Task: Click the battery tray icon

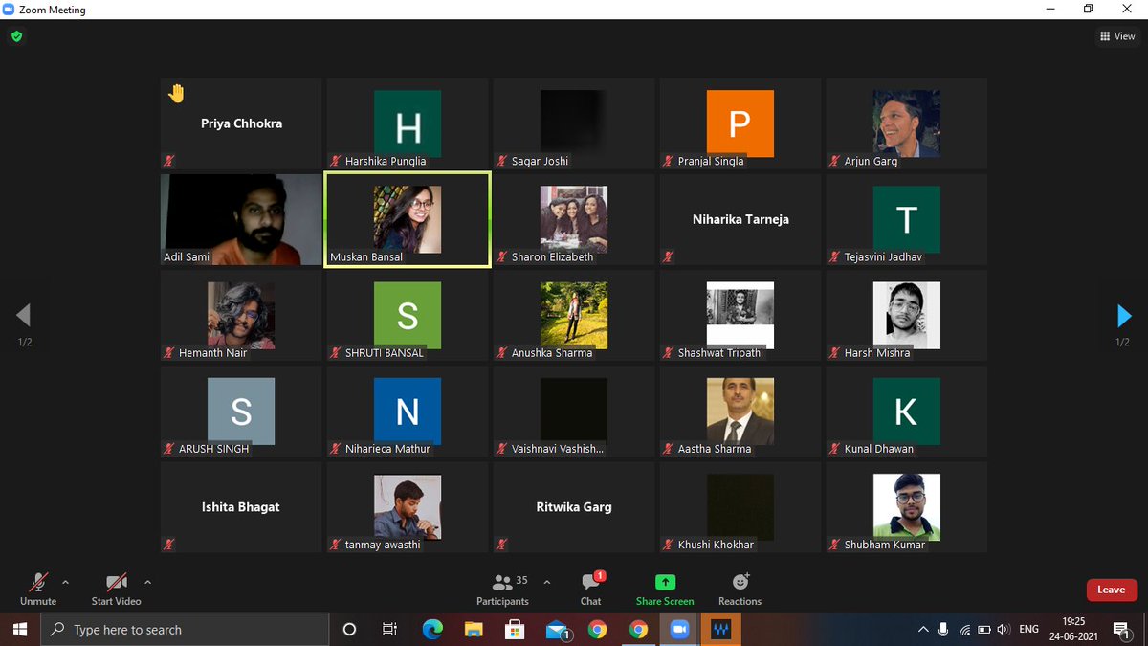Action: pos(984,629)
